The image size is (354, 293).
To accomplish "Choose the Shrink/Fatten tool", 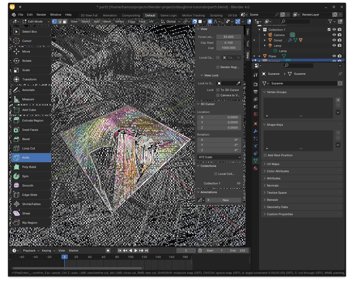I will pos(31,204).
